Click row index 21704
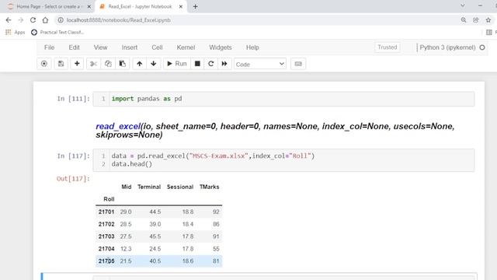 coord(106,249)
